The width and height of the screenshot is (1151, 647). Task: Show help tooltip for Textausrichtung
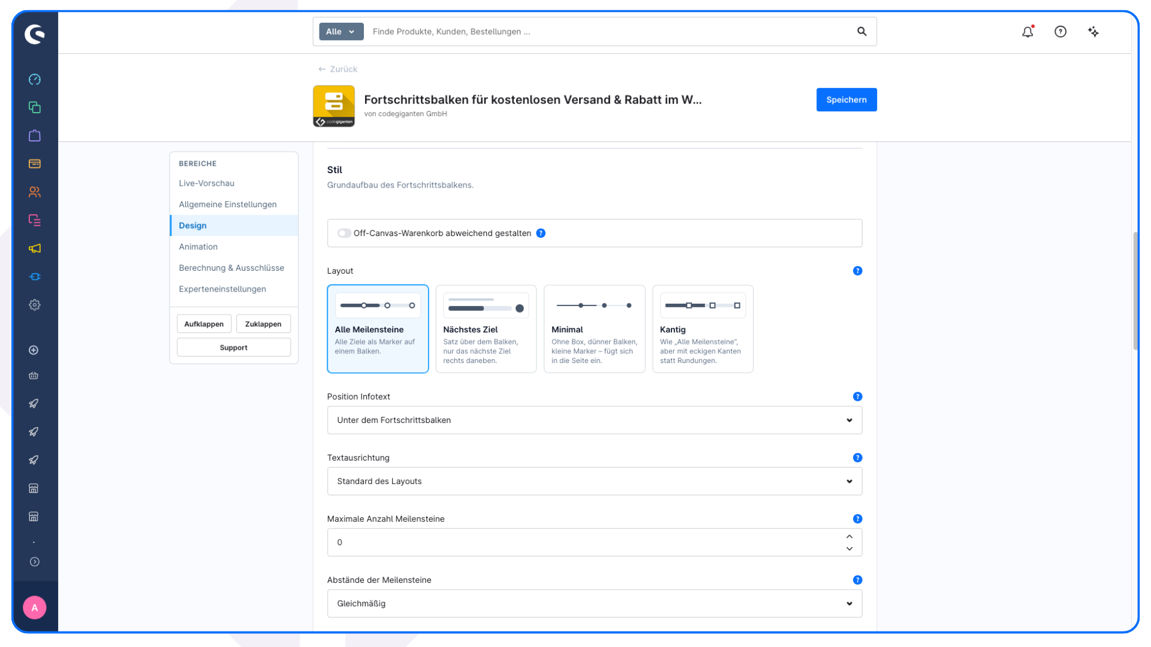click(857, 458)
